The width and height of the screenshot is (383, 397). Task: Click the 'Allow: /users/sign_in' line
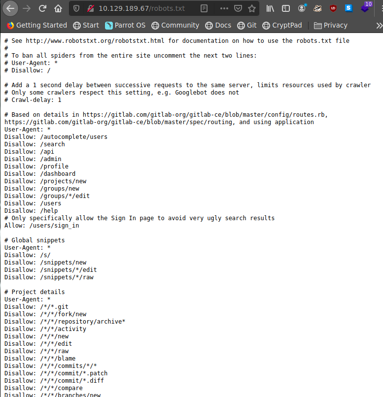click(42, 226)
